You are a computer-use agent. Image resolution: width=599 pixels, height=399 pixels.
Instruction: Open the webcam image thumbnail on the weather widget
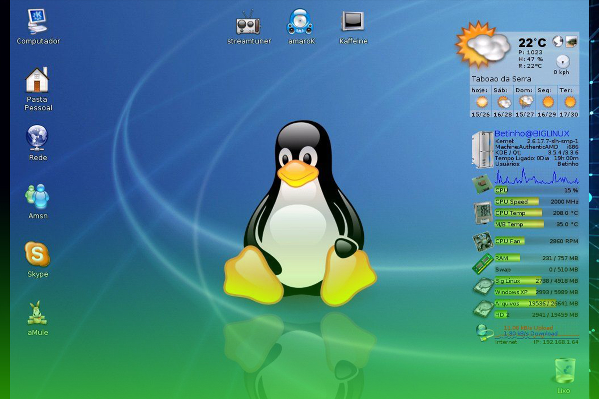pos(570,42)
